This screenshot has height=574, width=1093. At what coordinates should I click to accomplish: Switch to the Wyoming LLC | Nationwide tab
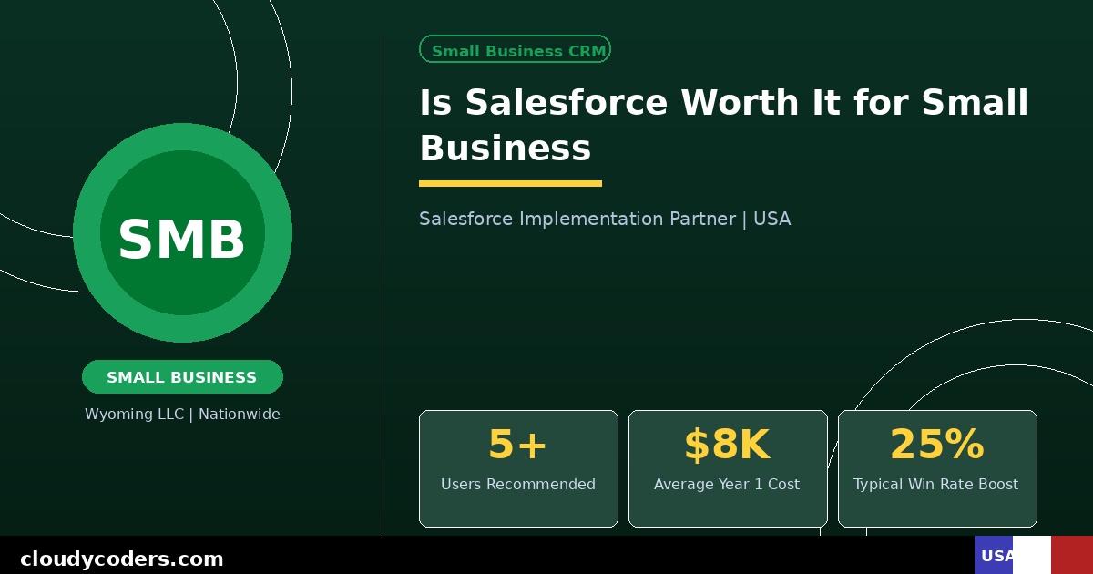(182, 415)
